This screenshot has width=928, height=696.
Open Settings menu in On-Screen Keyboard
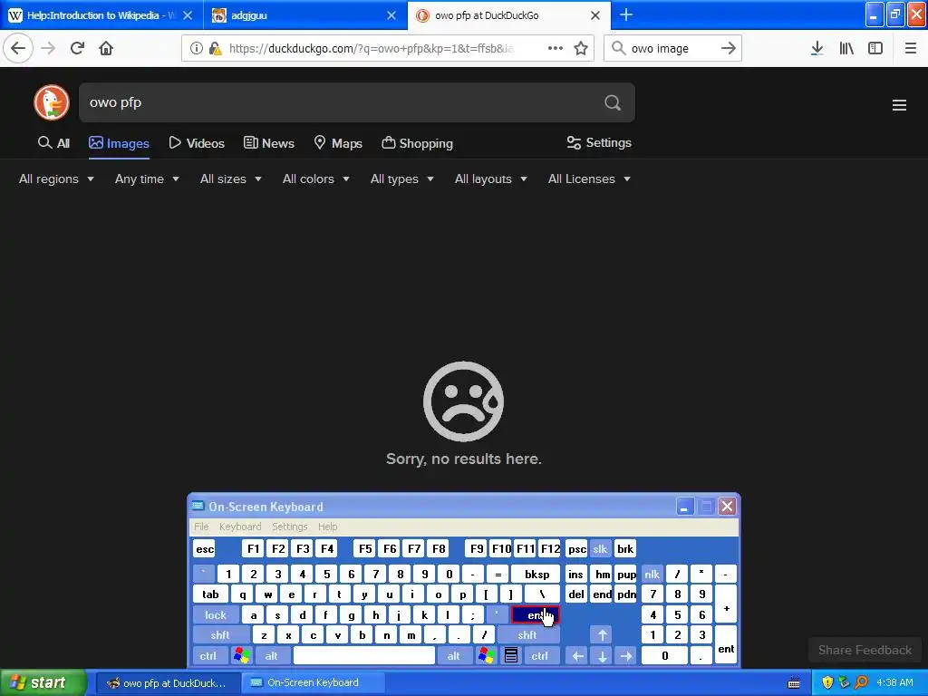289,527
